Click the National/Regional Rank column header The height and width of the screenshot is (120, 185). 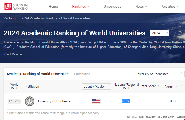(x=126, y=87)
